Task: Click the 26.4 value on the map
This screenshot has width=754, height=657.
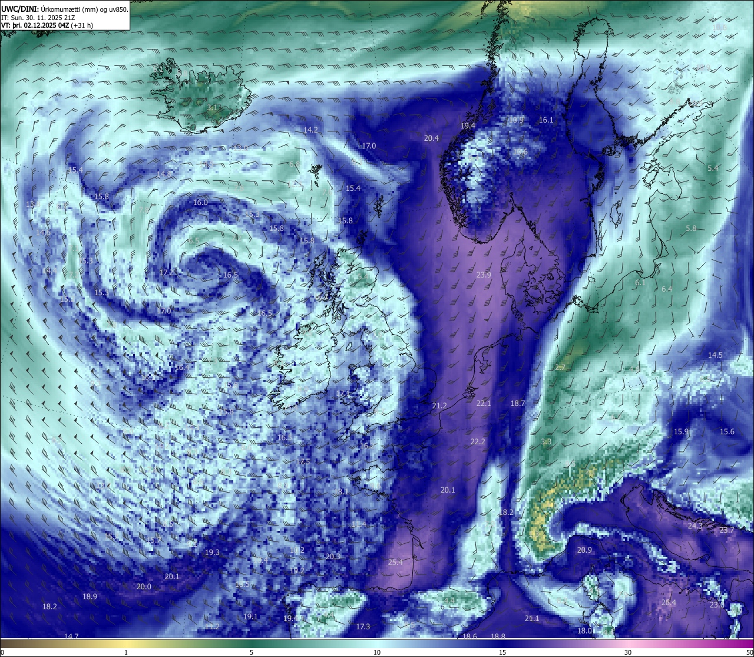Action: (x=669, y=603)
